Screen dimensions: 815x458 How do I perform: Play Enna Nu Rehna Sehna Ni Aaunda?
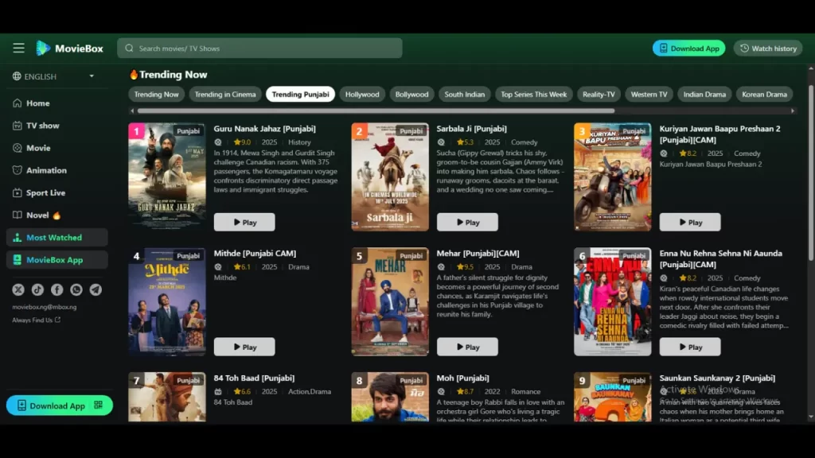[690, 347]
